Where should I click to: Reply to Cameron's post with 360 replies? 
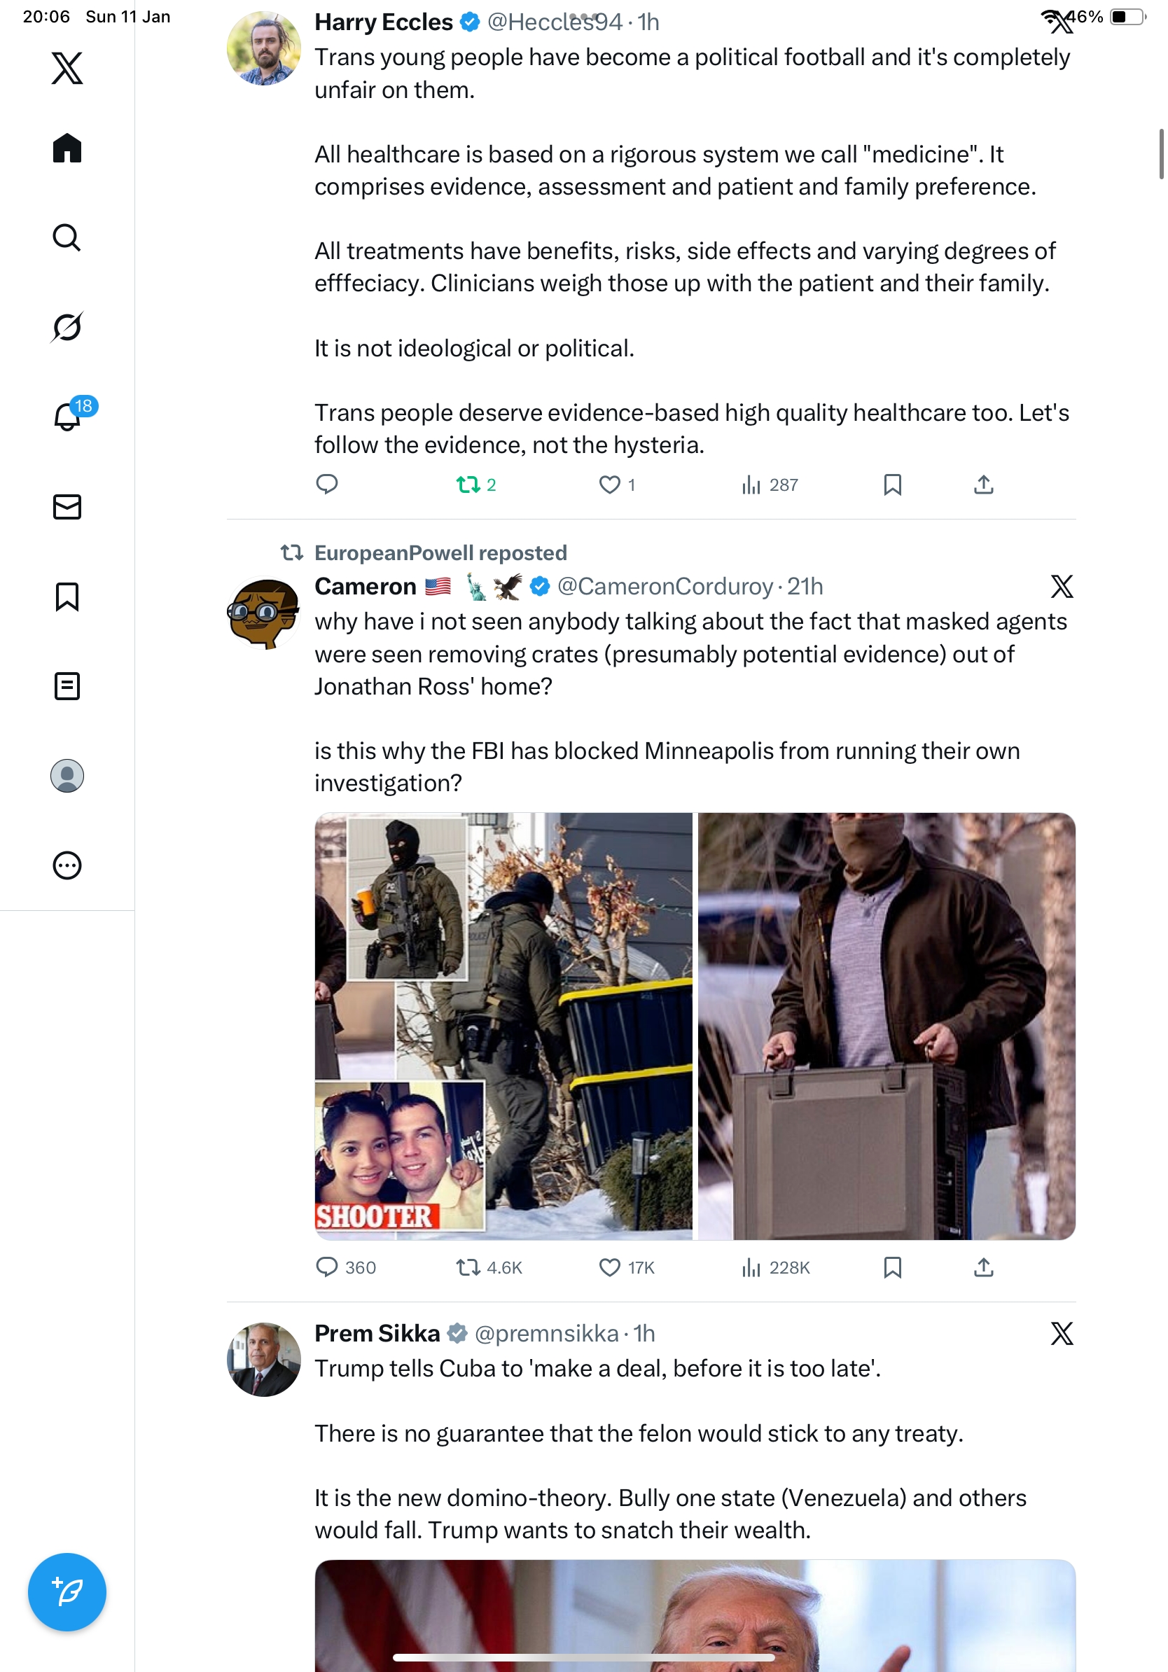coord(328,1268)
